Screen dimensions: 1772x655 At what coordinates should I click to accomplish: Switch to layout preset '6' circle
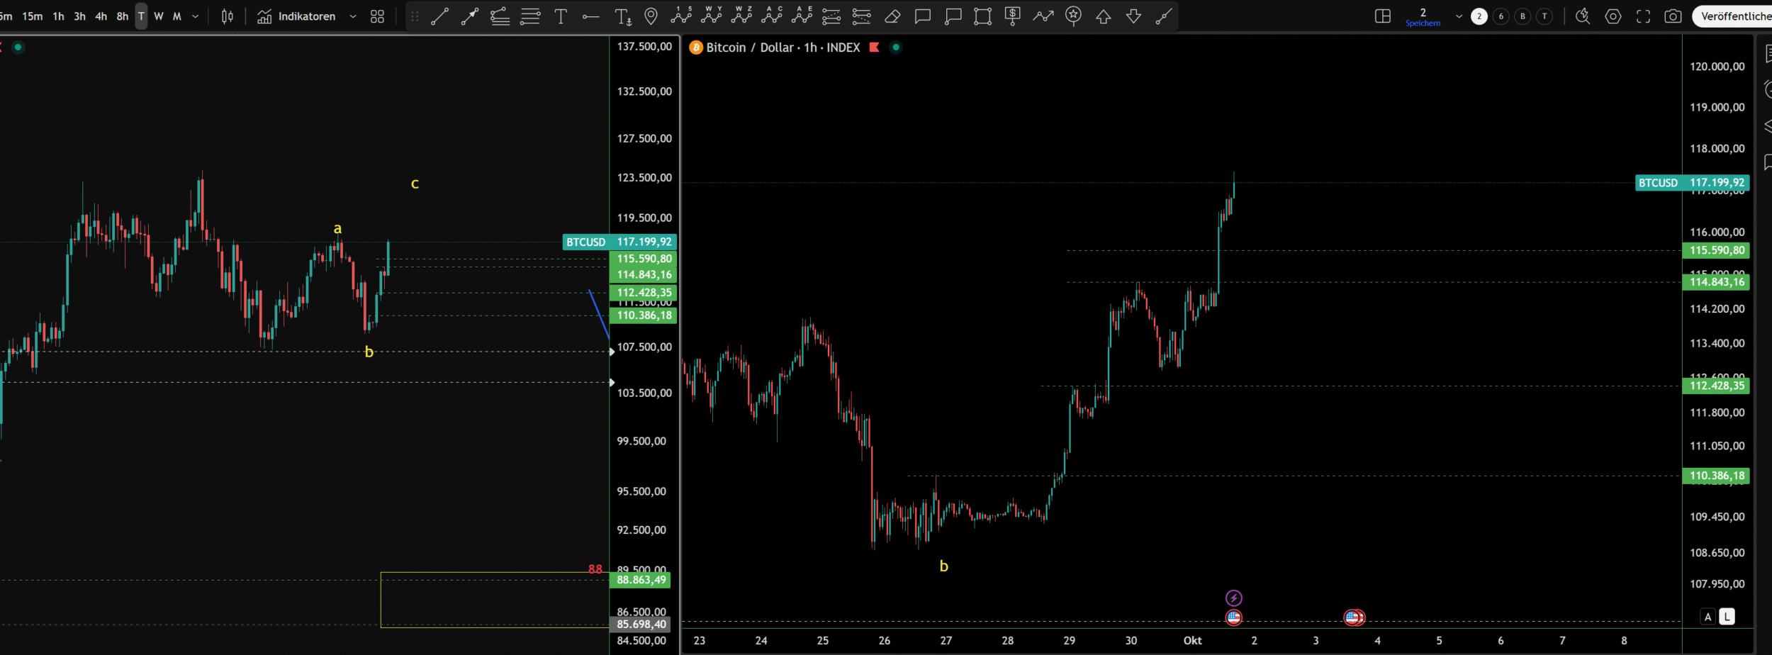[1501, 16]
